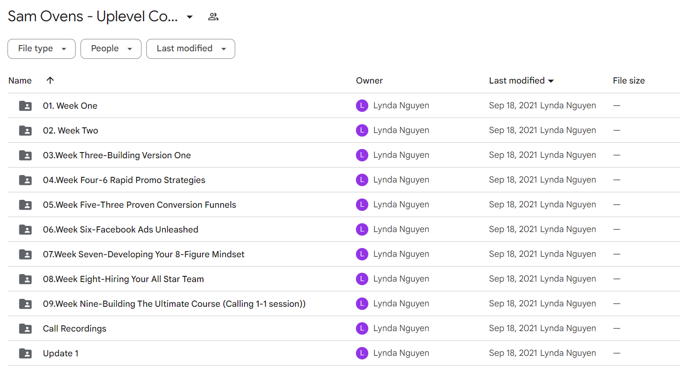Select 05.Week Five-Three Proven Conversion Funnels name
680x374 pixels.
(139, 205)
